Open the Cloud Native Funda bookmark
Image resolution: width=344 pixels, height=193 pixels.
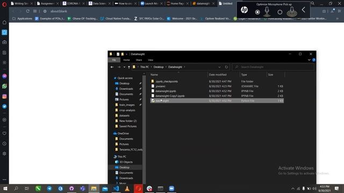tap(116, 19)
